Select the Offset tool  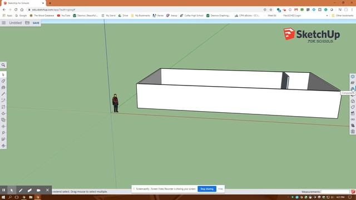(x=3, y=120)
